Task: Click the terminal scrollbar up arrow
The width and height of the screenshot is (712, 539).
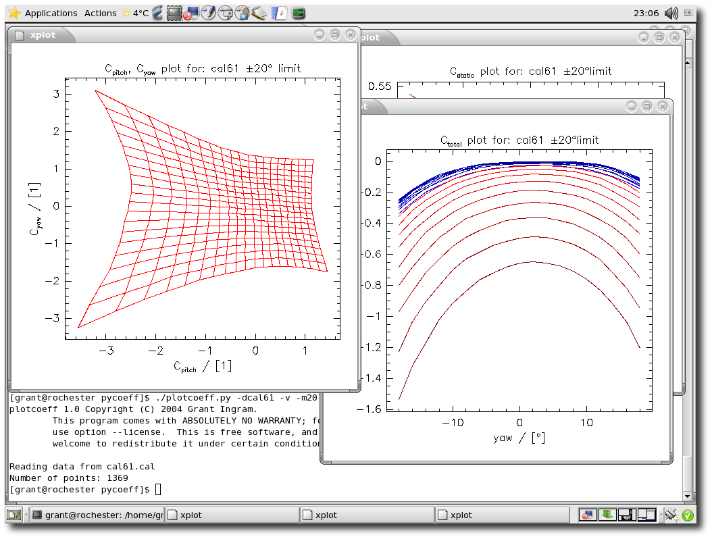Action: (x=688, y=63)
